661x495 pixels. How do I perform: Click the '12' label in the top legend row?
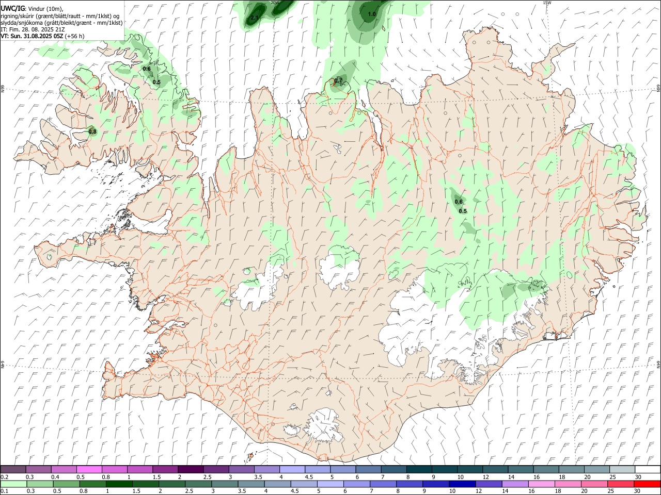point(485,477)
